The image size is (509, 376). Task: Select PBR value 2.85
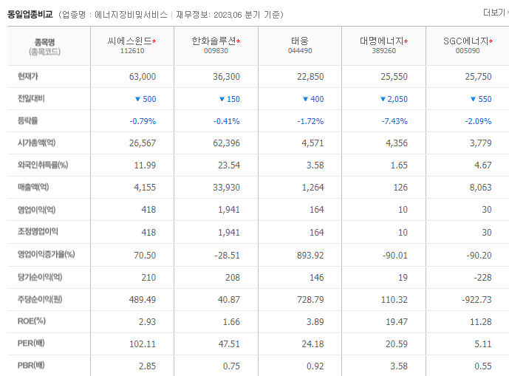coord(147,366)
